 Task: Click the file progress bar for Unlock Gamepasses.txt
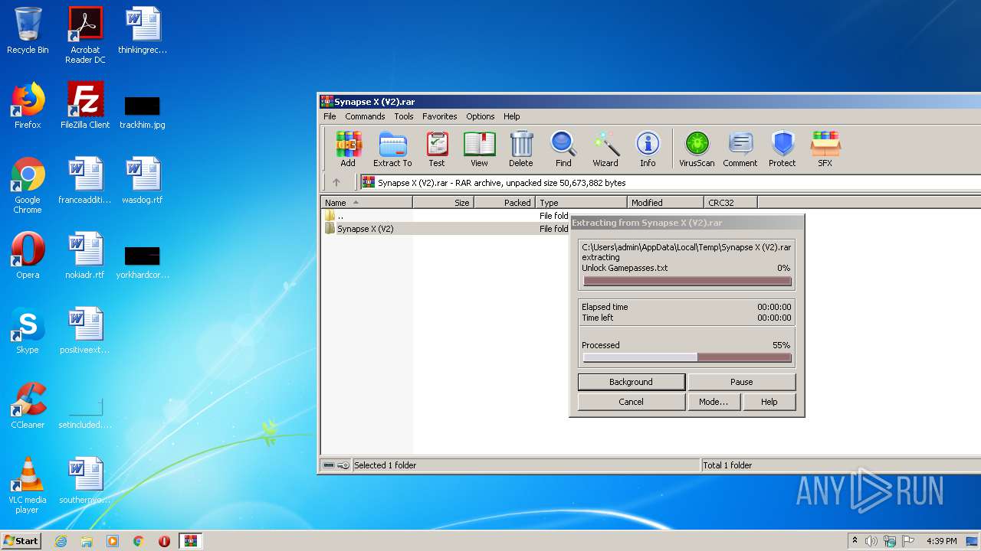[x=687, y=281]
